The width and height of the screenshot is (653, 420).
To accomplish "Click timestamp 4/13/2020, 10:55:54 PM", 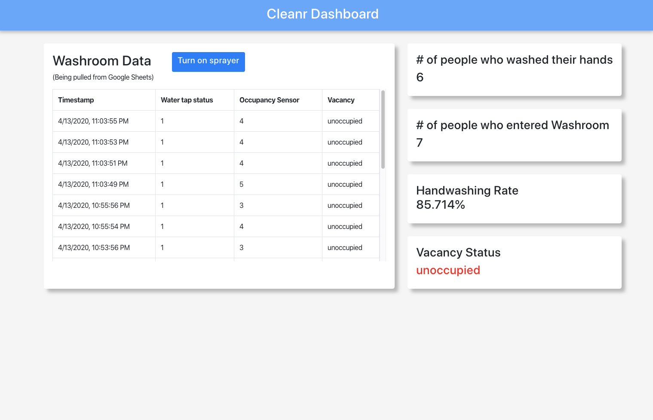I will coord(94,226).
